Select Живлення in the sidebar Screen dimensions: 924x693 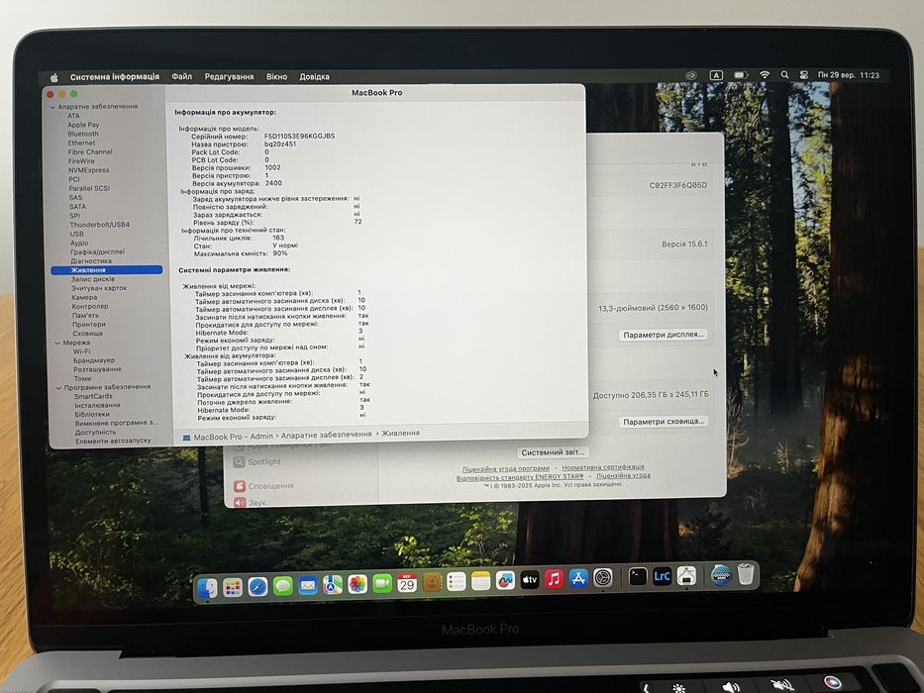tap(107, 270)
